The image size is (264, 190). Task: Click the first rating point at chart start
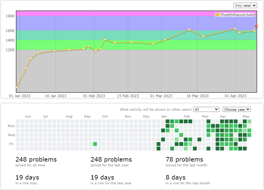tap(16, 87)
